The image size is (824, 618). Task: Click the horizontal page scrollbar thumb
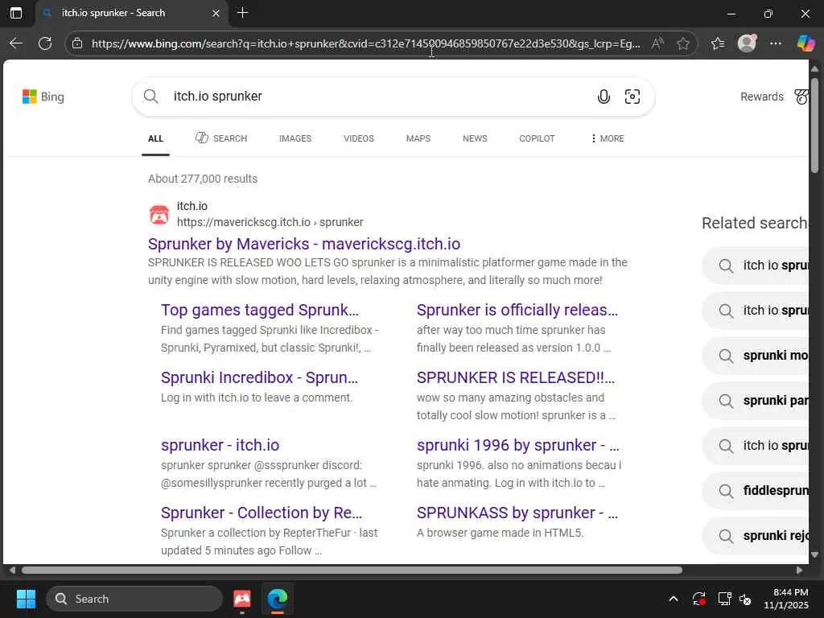[x=352, y=571]
